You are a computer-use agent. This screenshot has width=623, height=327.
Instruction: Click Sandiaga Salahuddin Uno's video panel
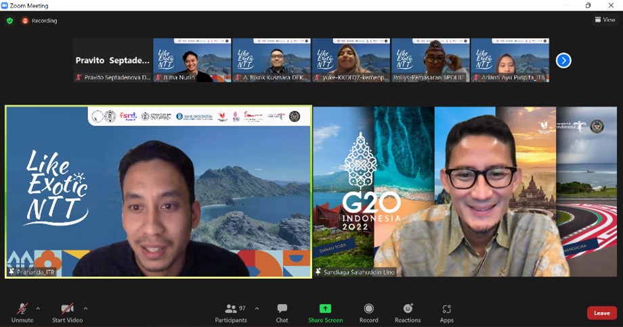(x=465, y=191)
